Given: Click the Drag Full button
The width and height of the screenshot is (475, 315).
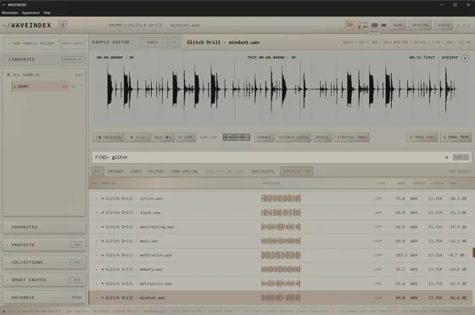Looking at the screenshot, I should coord(422,138).
